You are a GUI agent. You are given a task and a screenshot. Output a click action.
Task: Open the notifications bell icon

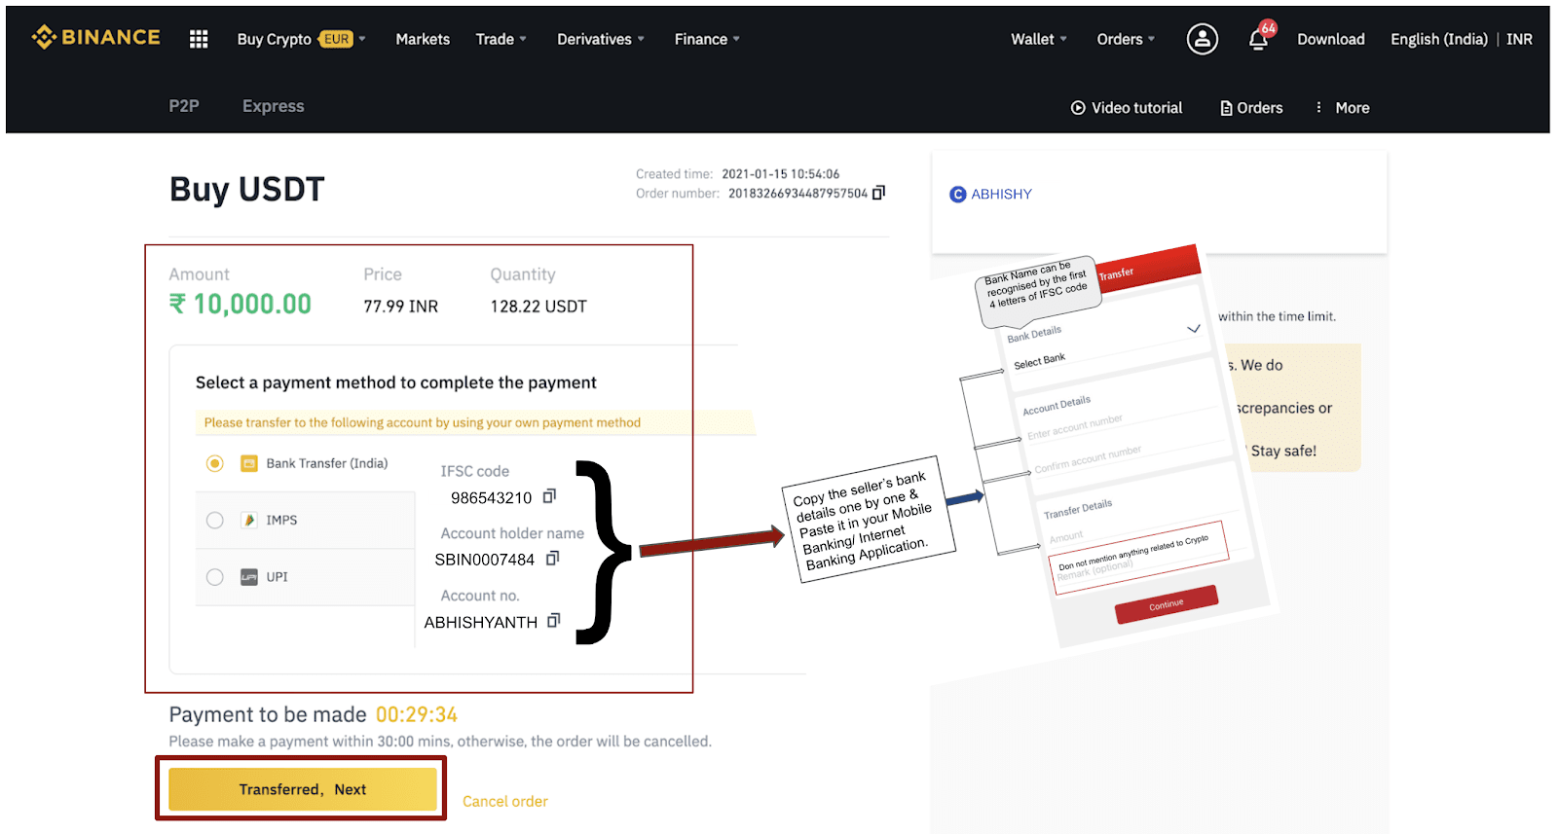pos(1259,39)
